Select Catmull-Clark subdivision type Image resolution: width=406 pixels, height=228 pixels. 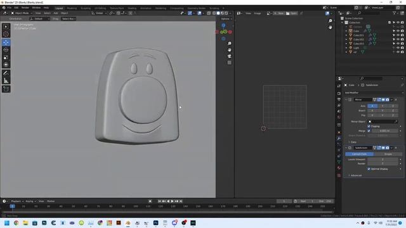pyautogui.click(x=360, y=154)
